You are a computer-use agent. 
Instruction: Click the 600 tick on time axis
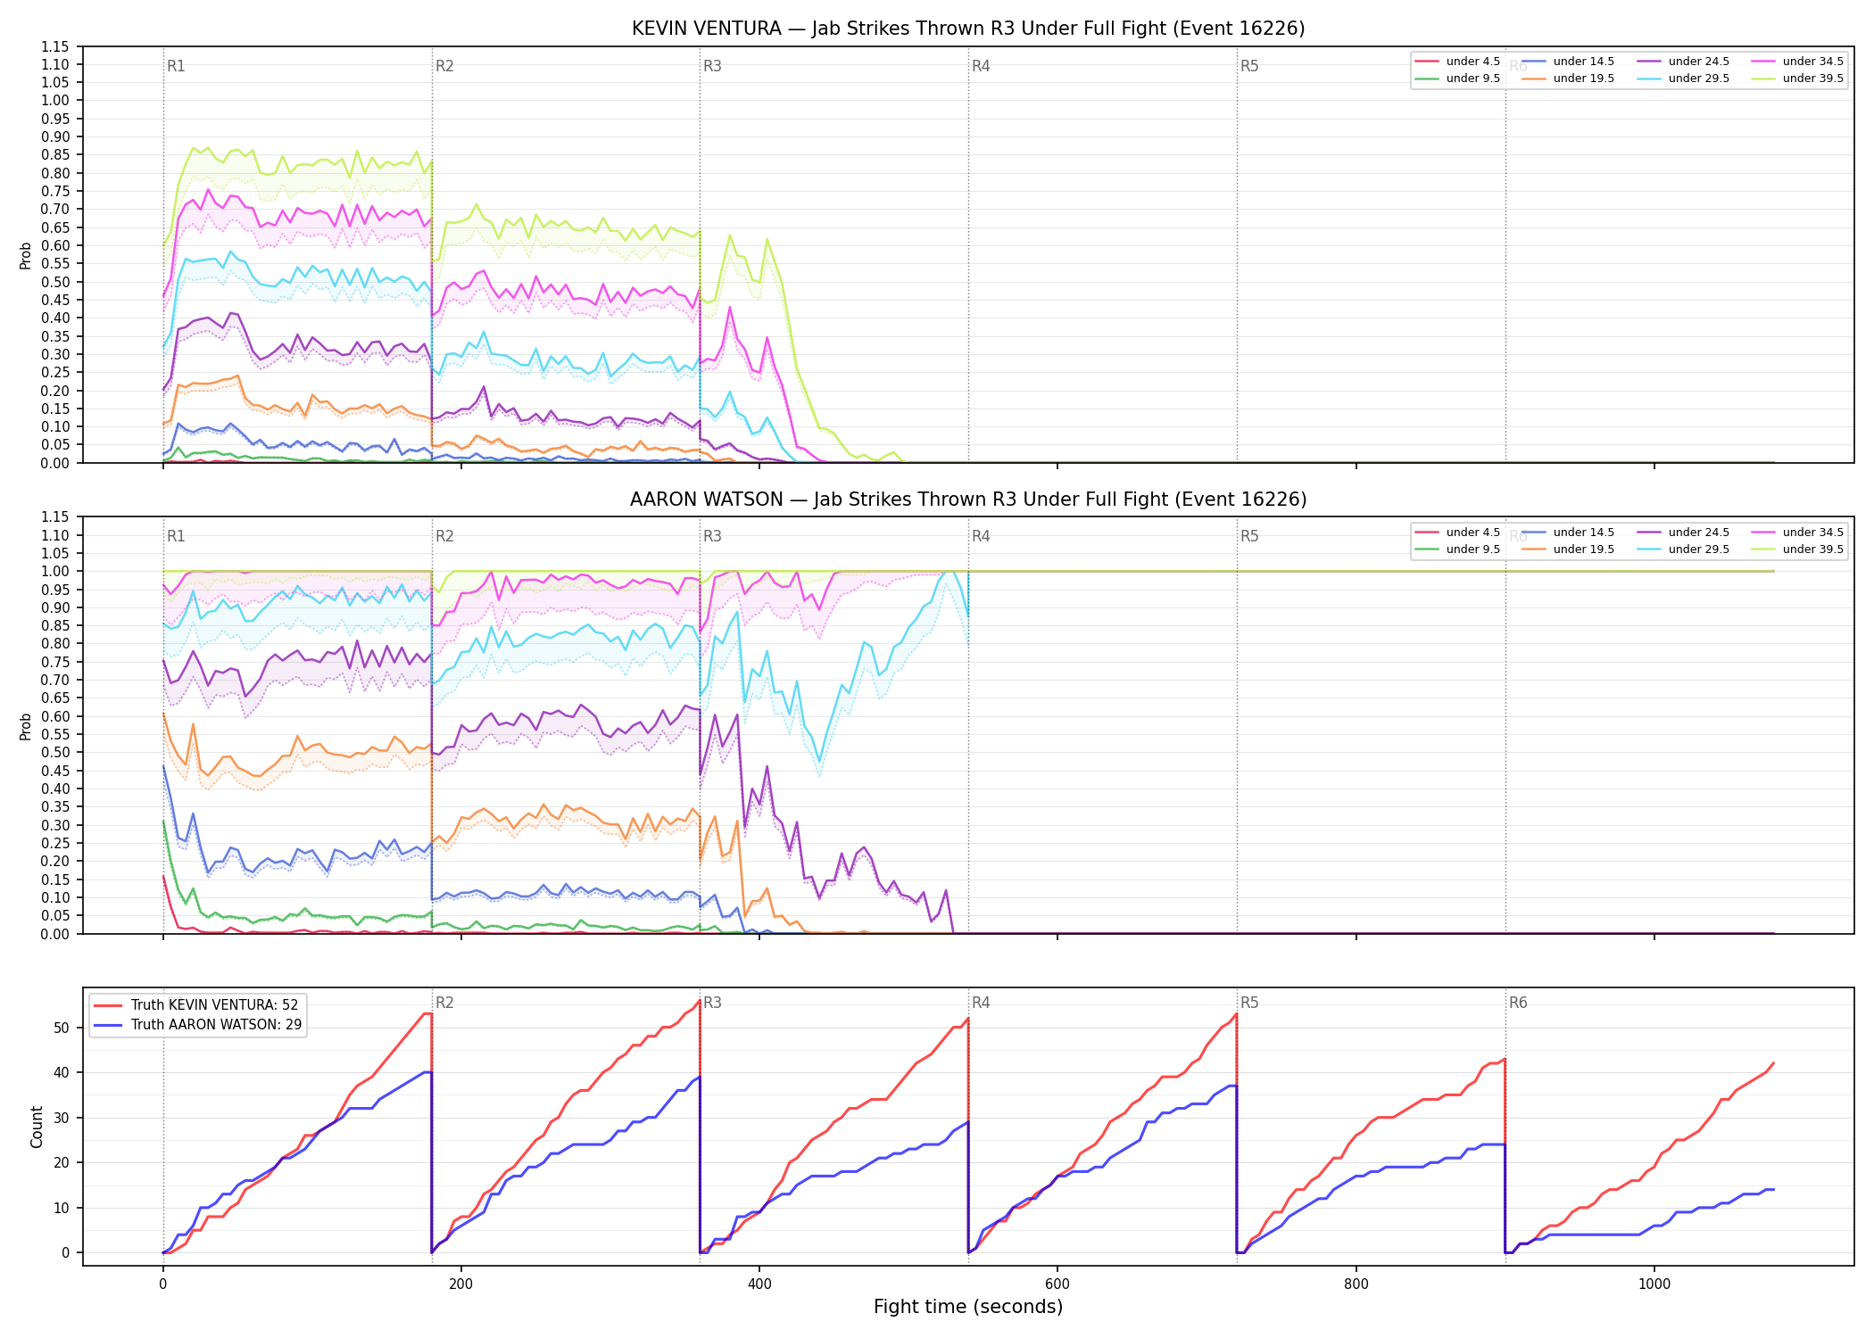[1057, 1284]
